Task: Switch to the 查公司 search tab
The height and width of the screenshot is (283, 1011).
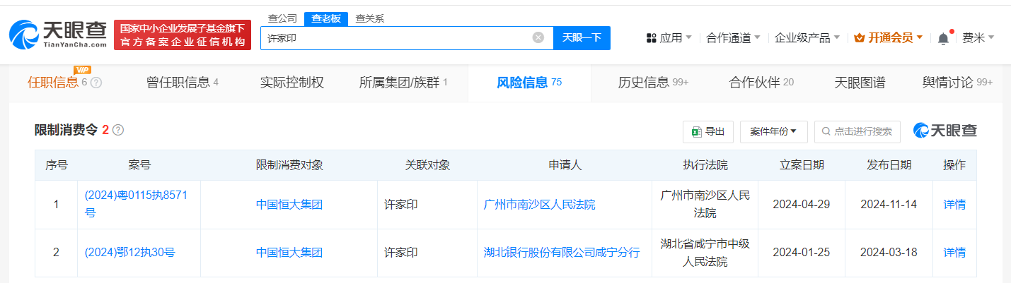Action: coord(282,18)
